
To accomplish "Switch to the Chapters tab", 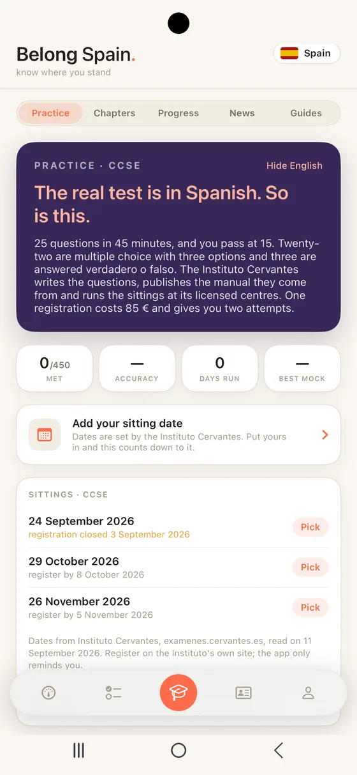I will (x=114, y=113).
